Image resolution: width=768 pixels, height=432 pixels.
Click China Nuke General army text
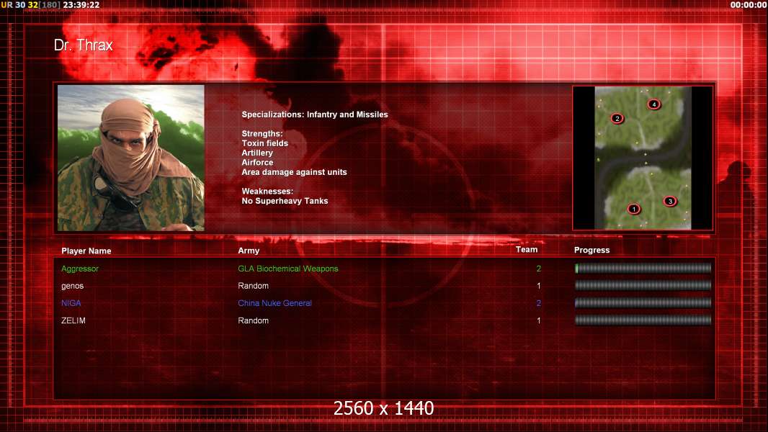point(274,303)
